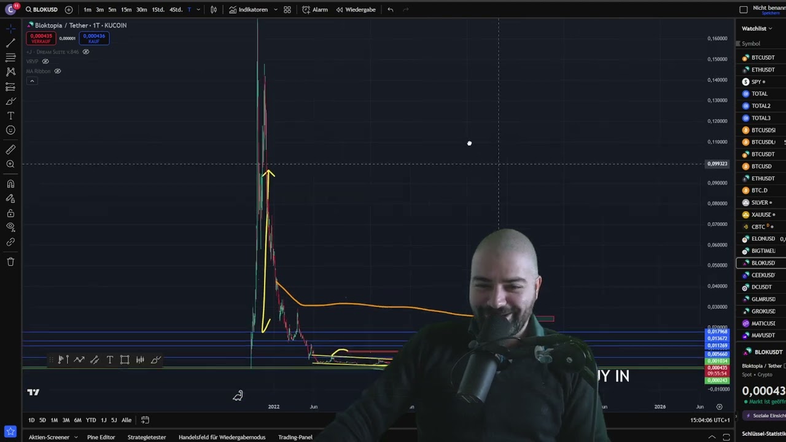Toggle stay in drawing mode
The width and height of the screenshot is (786, 442).
click(x=10, y=198)
